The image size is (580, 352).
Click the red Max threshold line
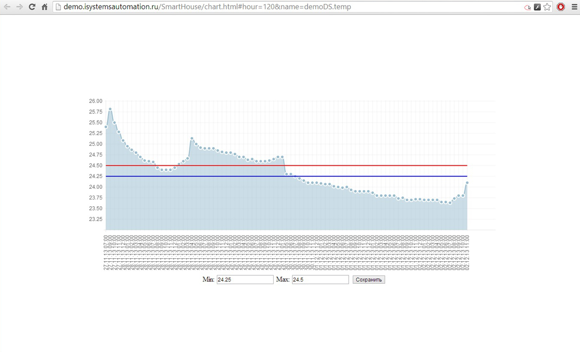pos(286,165)
